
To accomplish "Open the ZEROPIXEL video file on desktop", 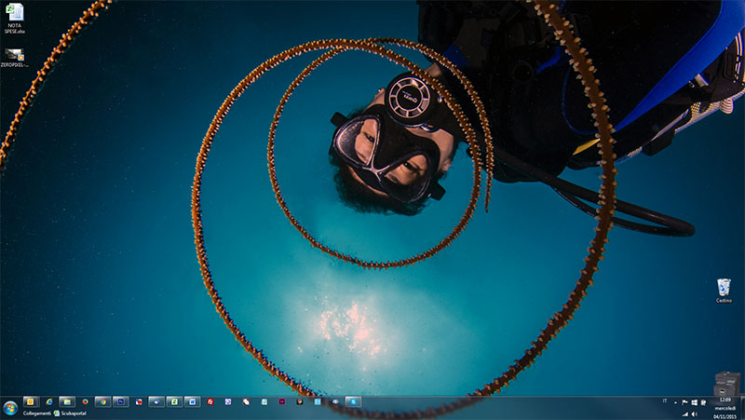I will click(14, 57).
